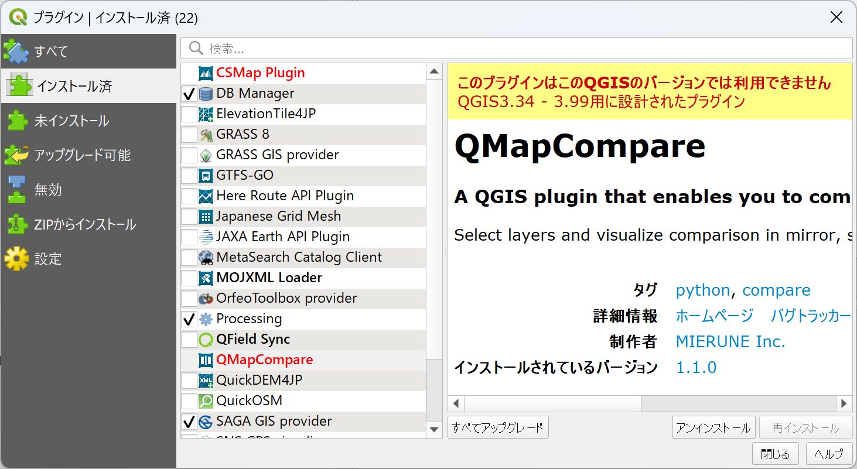This screenshot has width=857, height=469.
Task: Enable the ElevationTile4JP checkbox
Action: click(189, 114)
